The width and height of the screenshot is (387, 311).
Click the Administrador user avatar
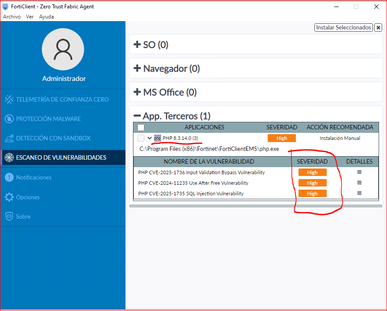pyautogui.click(x=63, y=49)
